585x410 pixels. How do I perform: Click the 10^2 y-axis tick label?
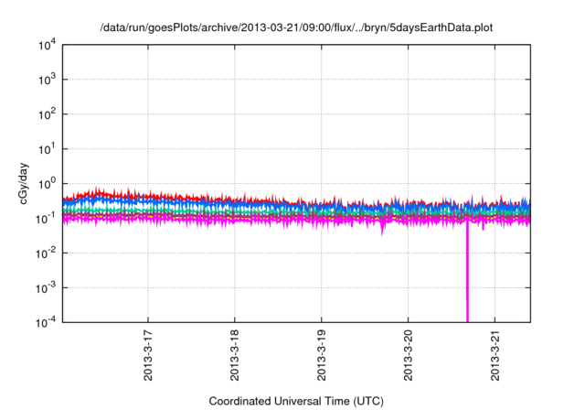point(47,114)
